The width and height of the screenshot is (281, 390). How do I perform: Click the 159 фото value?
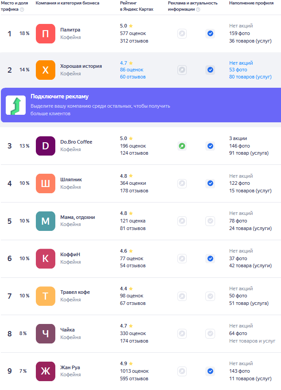coord(239,34)
